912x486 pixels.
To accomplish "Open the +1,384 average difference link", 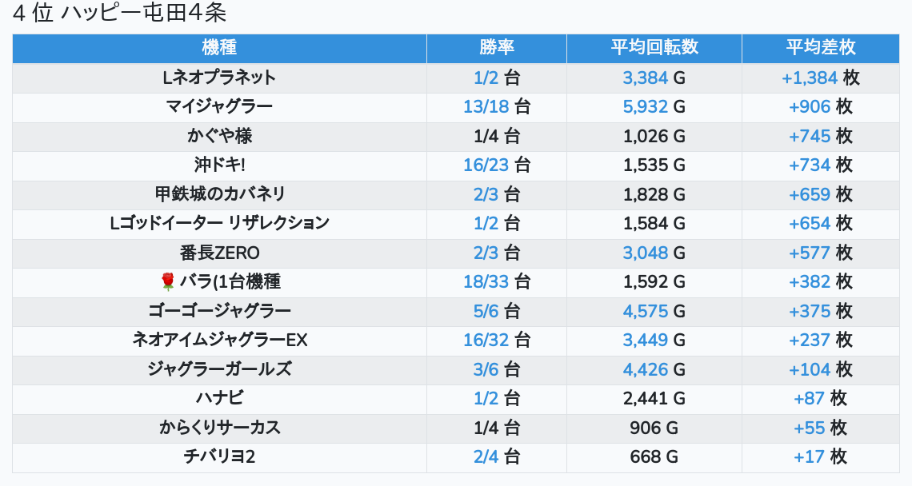I will (810, 78).
